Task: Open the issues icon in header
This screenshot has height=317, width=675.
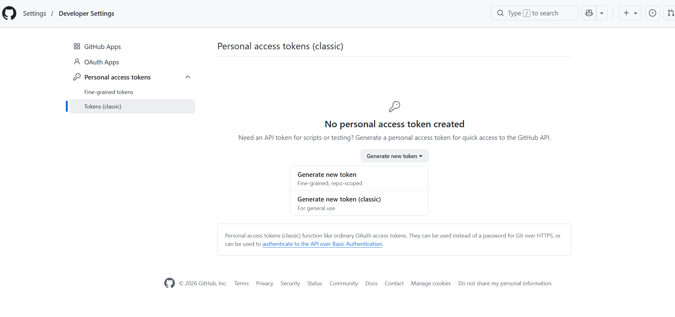Action: click(652, 13)
